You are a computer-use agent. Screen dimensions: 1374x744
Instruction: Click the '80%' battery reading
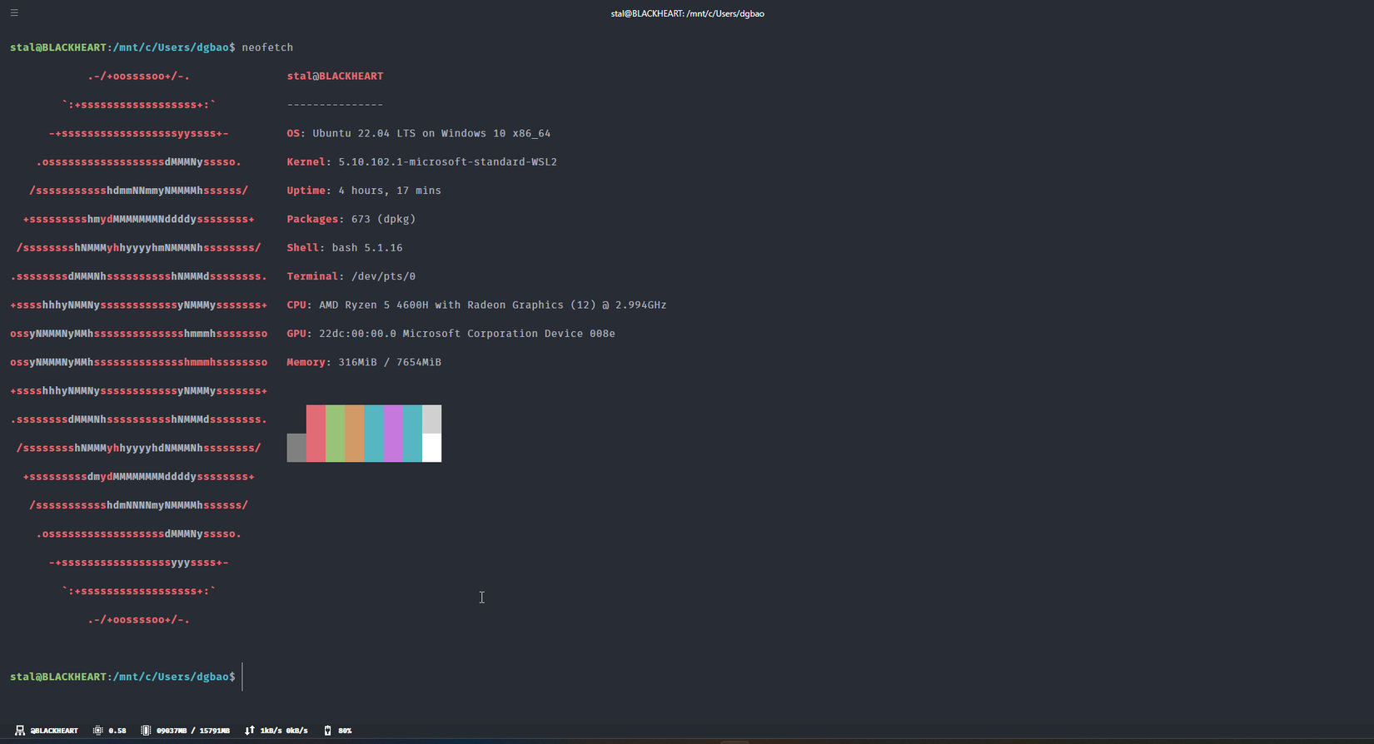tap(345, 731)
